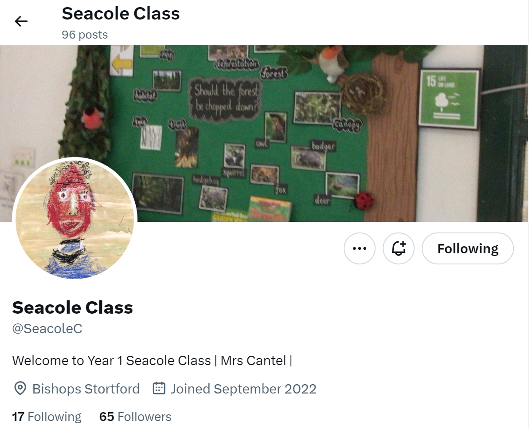The image size is (529, 429).
Task: Open the three-dot more options menu
Action: pos(359,248)
